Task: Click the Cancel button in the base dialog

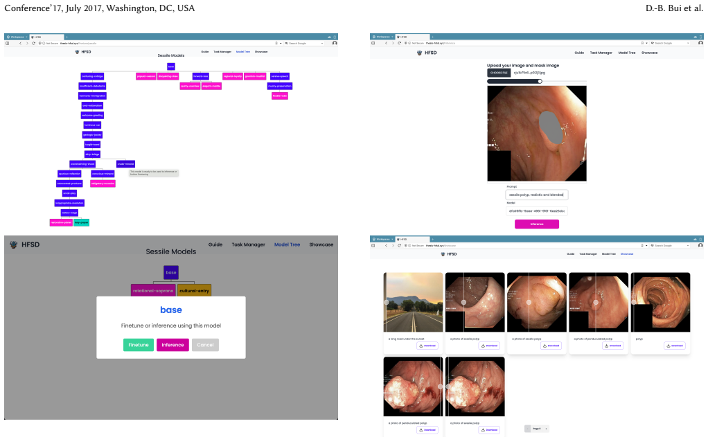Action: [205, 345]
